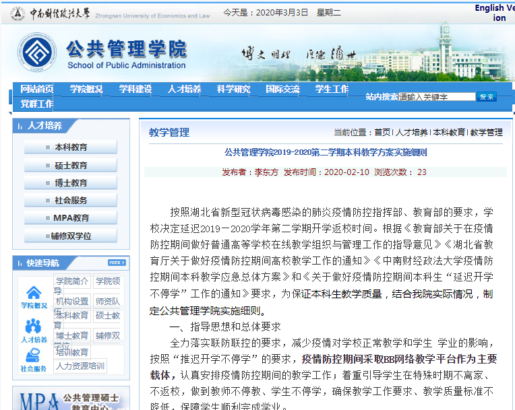Open the MORE button in 快速导航 panel
The width and height of the screenshot is (515, 410).
pyautogui.click(x=116, y=263)
